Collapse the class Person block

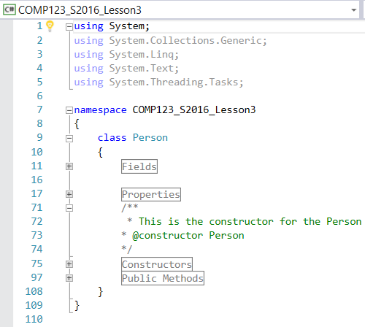tap(69, 139)
